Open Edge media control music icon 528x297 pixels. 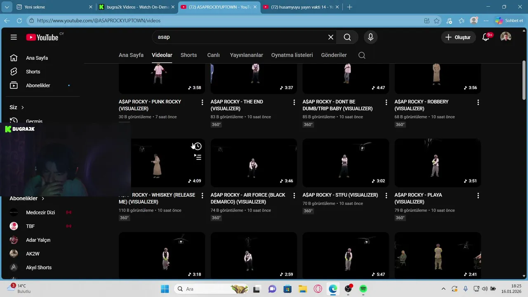[449, 21]
